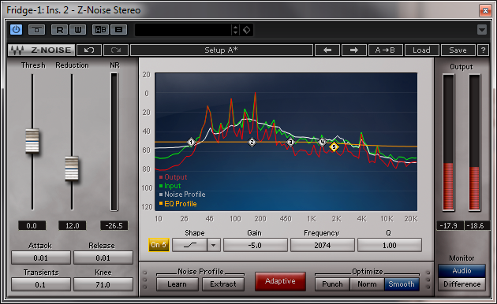Click the Z-NOISE Waves logo

[x=42, y=50]
